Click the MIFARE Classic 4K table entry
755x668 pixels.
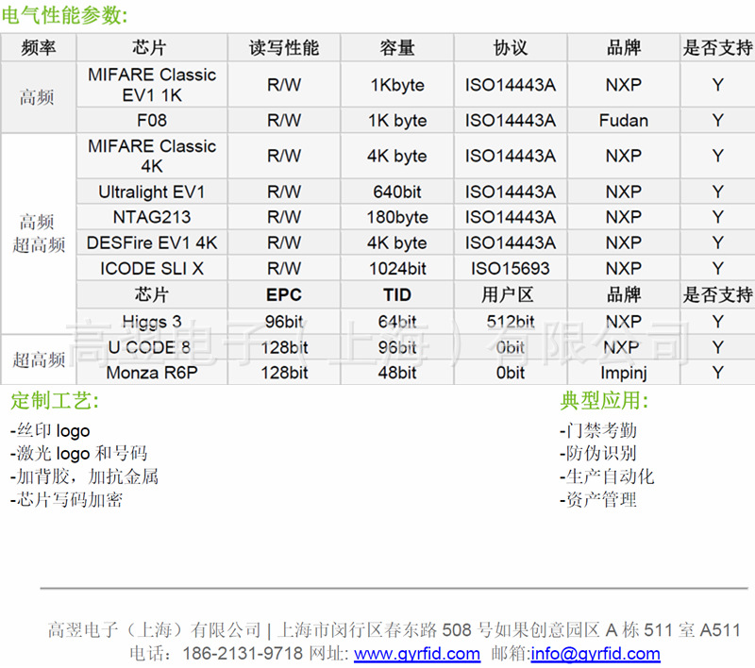coord(152,156)
